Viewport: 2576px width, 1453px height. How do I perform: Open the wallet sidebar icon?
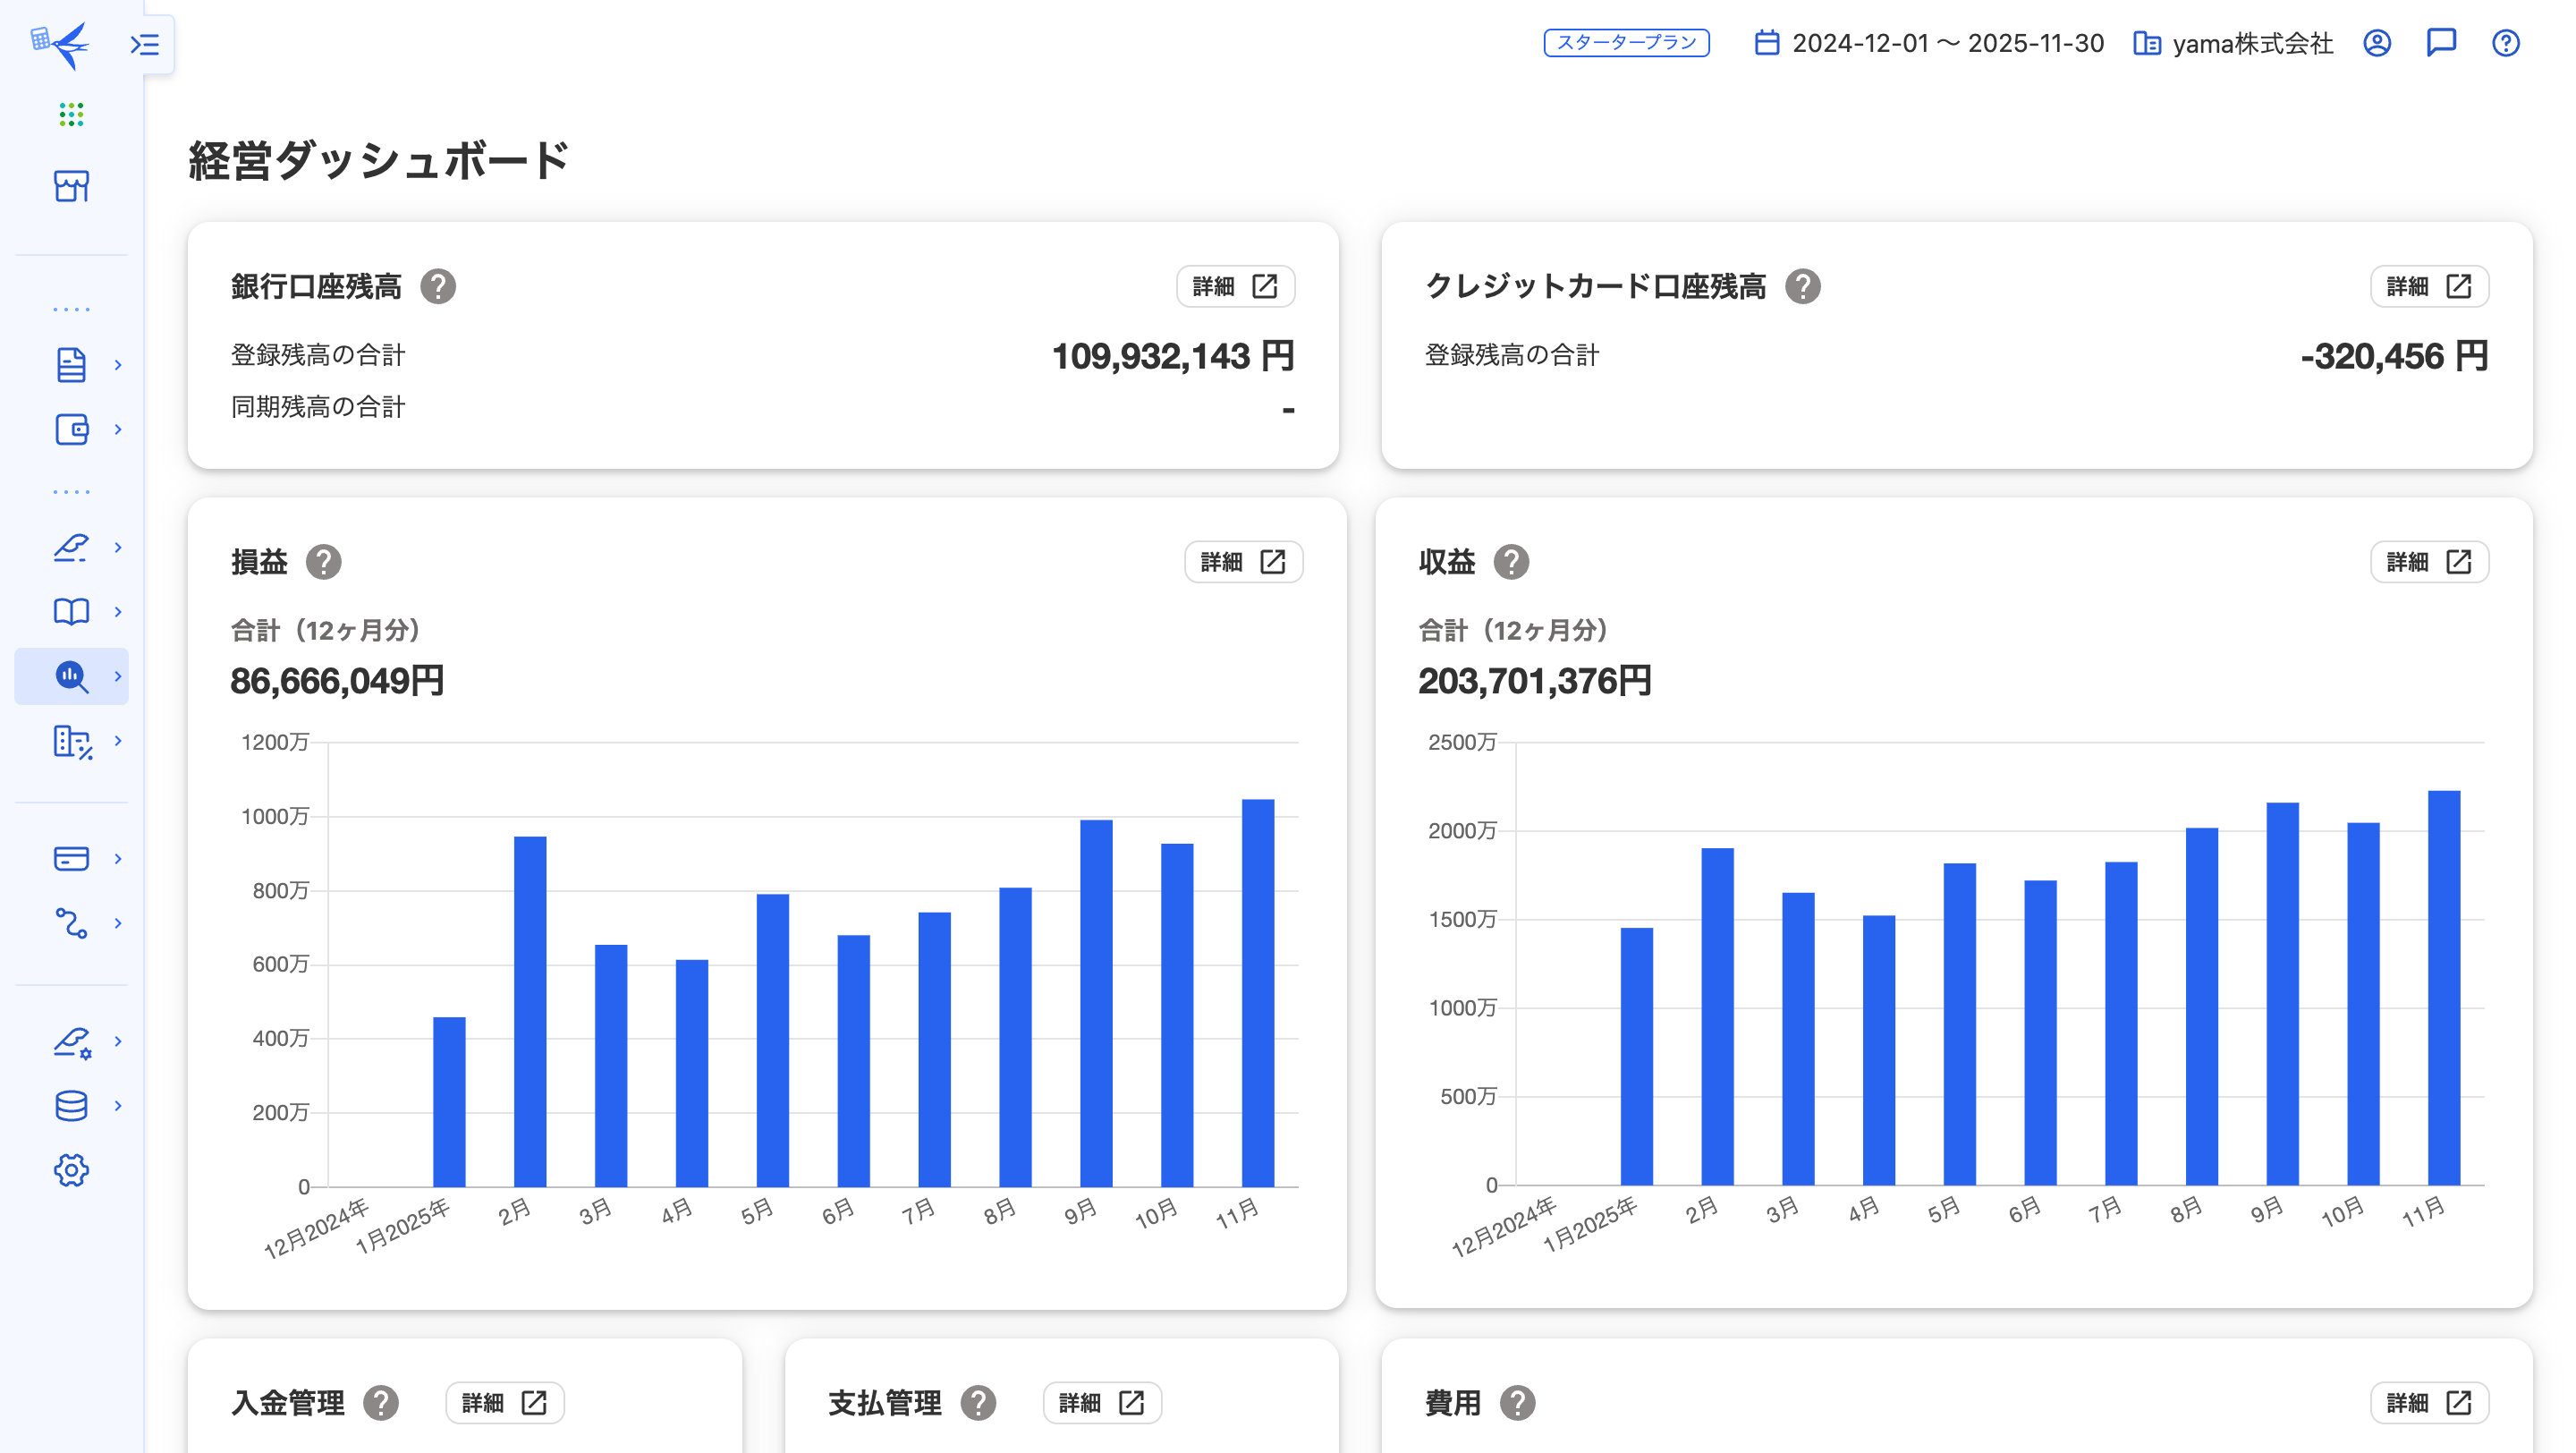[x=71, y=429]
